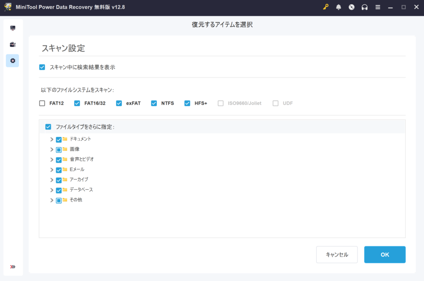Click the key icon for license registration
The image size is (424, 281).
click(326, 7)
